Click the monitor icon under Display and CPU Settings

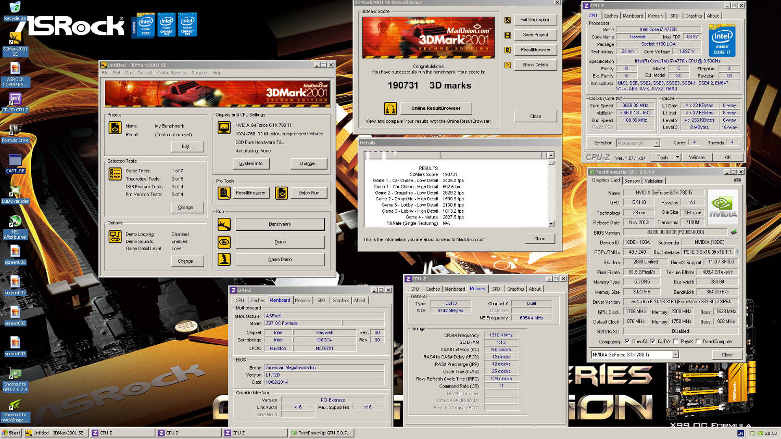coord(224,127)
